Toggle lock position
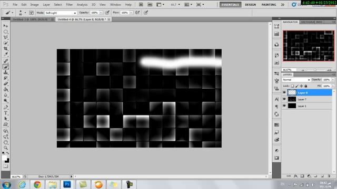Viewport: 337px width, 189px height. [301, 86]
